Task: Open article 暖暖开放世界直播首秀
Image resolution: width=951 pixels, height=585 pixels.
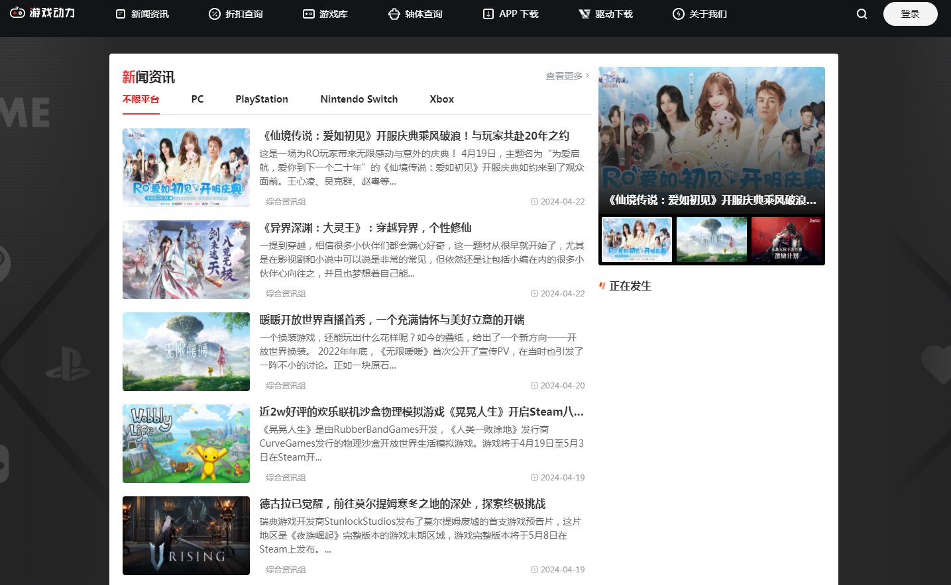Action: 392,320
